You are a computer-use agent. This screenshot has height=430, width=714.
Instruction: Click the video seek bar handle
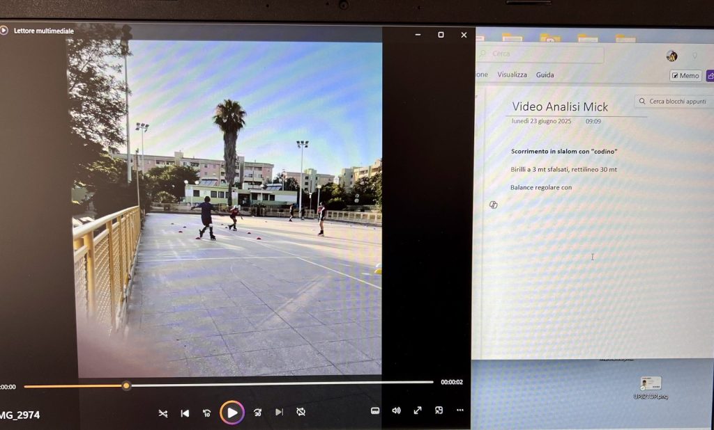(x=126, y=385)
